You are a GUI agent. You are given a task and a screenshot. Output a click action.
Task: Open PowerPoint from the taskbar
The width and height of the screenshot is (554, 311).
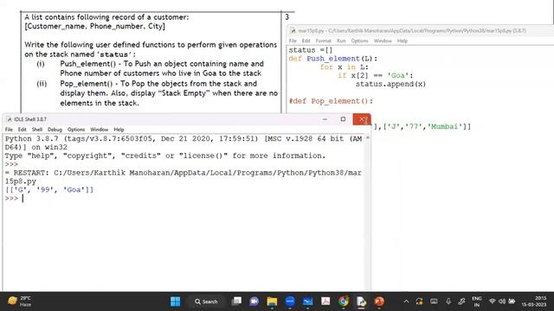(x=379, y=301)
